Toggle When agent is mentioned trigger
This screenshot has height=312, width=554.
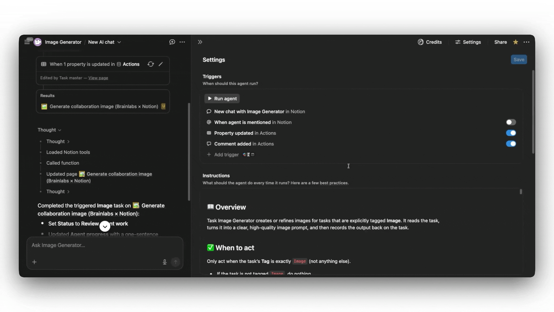pyautogui.click(x=511, y=122)
